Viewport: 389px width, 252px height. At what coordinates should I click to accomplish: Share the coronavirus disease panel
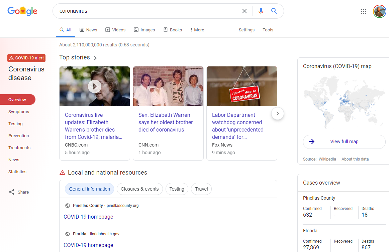(x=19, y=192)
